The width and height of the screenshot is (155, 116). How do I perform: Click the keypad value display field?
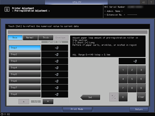click(x=132, y=61)
